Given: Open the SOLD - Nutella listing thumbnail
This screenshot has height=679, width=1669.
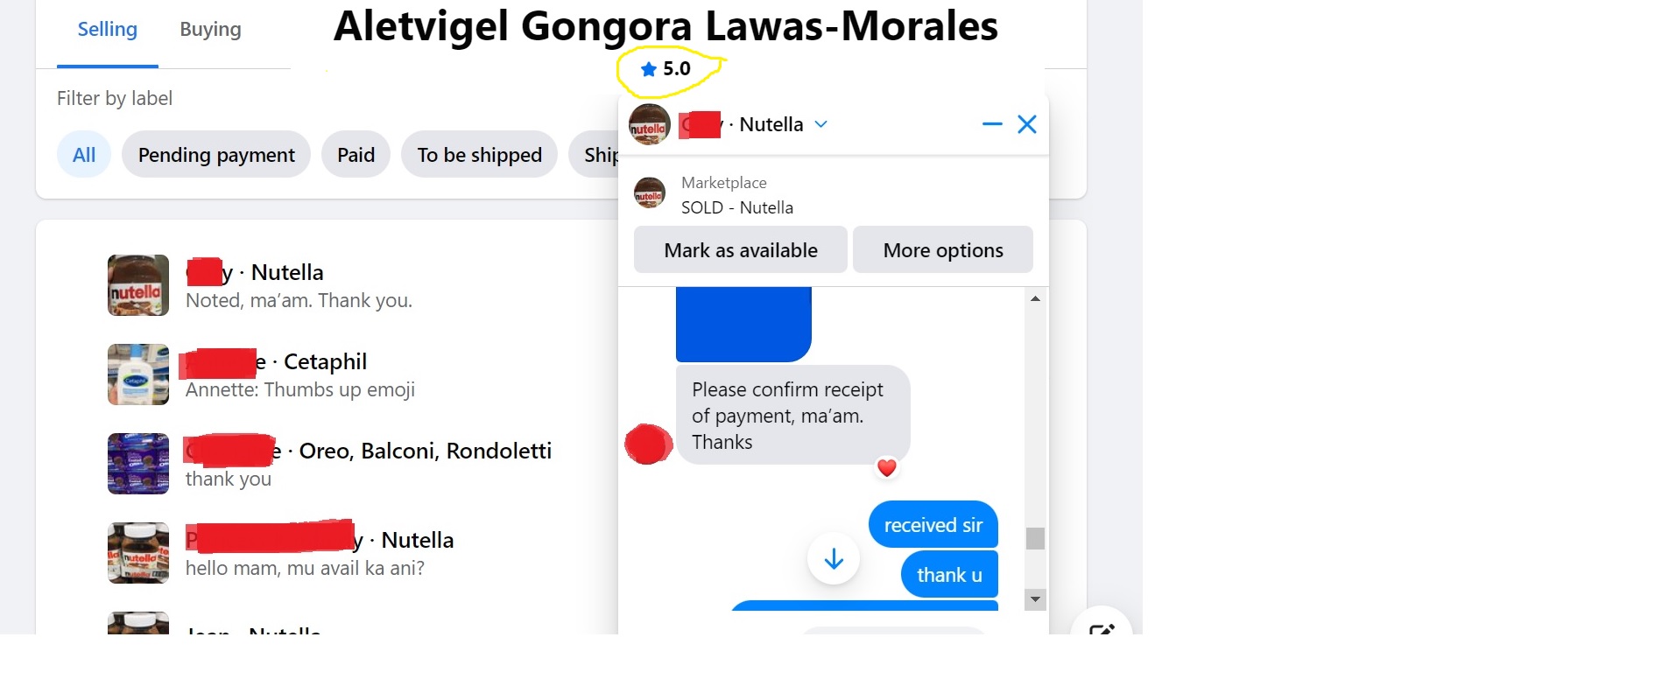Looking at the screenshot, I should (649, 193).
